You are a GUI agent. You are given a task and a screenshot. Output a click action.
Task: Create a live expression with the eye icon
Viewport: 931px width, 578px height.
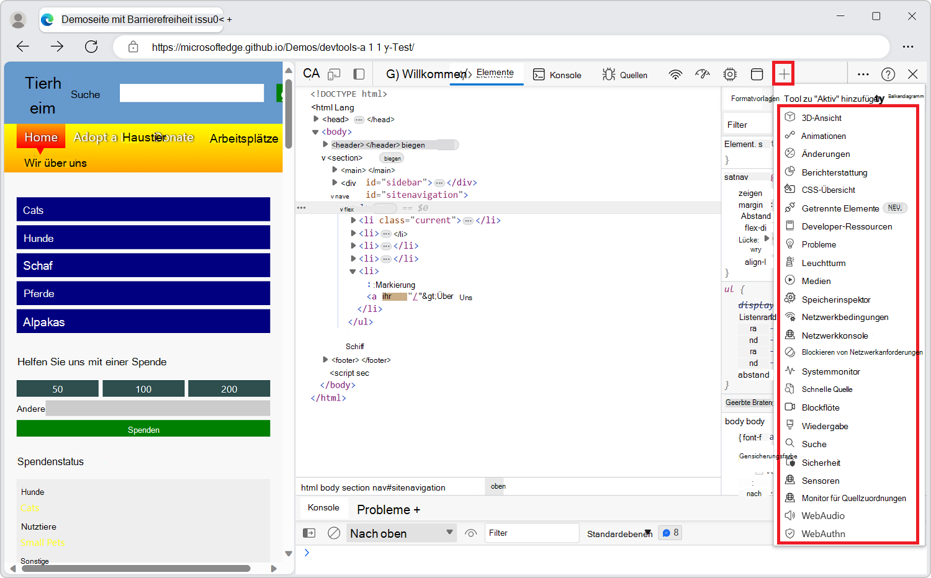pyautogui.click(x=470, y=533)
